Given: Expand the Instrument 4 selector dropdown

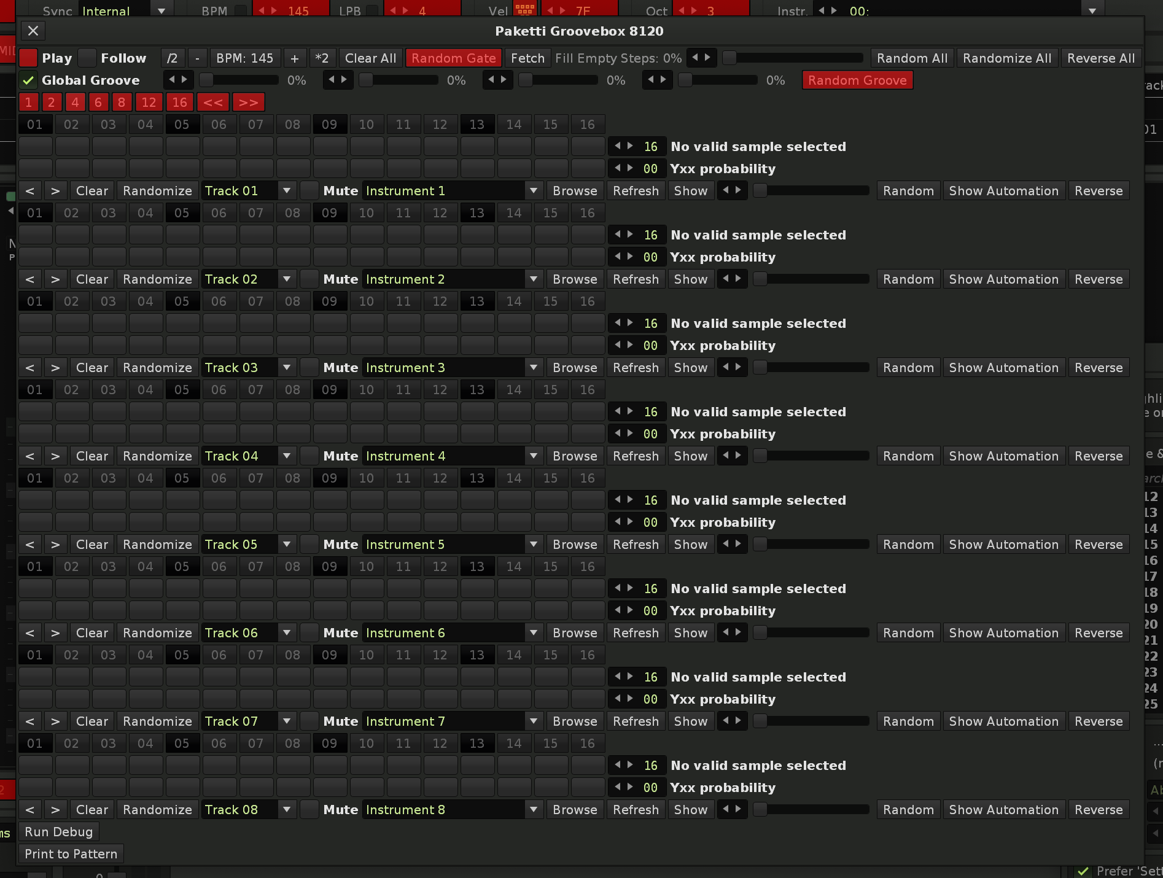Looking at the screenshot, I should pos(533,456).
